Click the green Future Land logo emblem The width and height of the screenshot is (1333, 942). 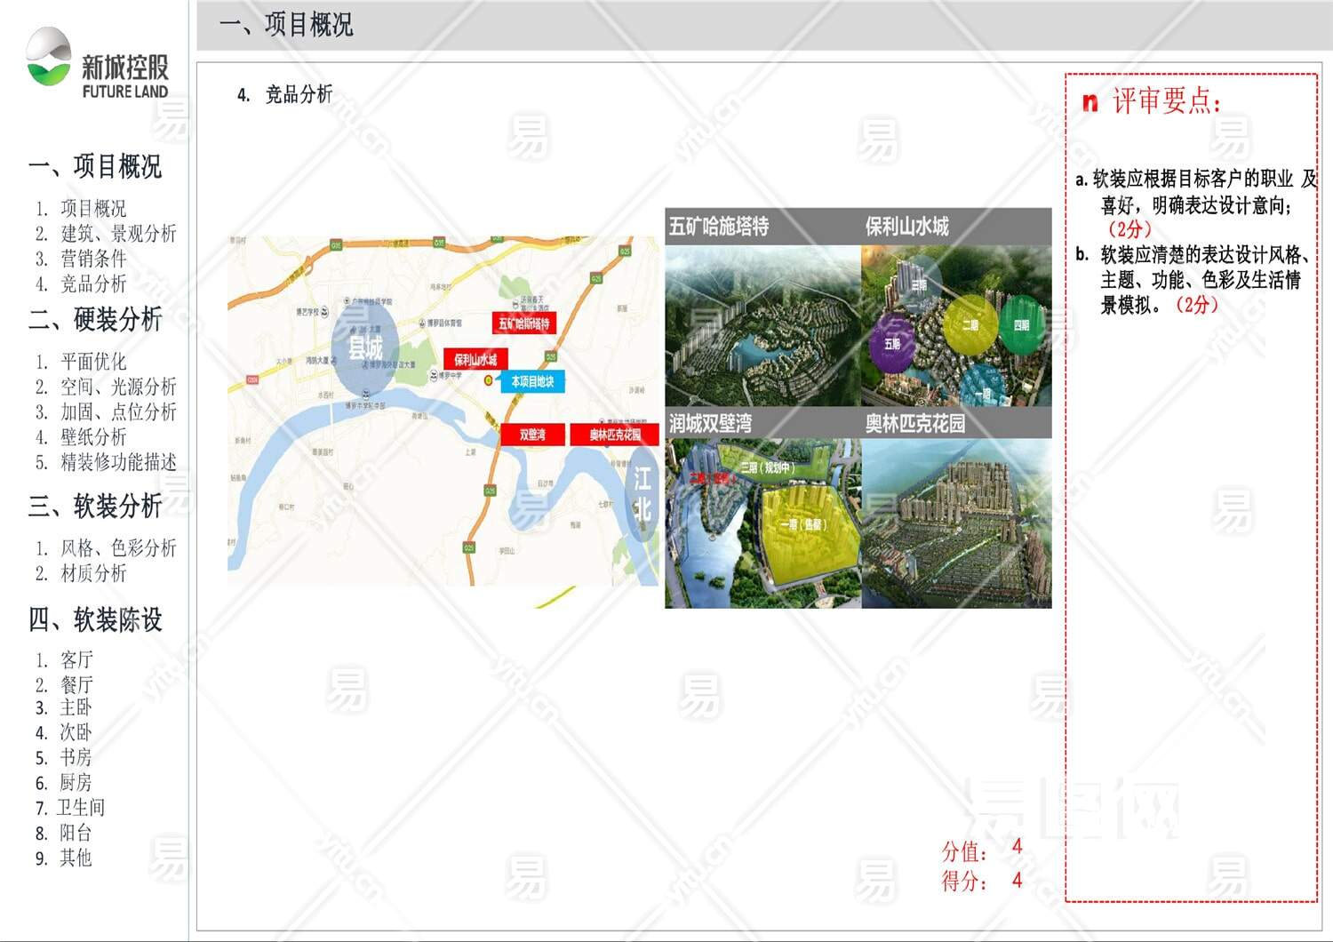pos(49,57)
